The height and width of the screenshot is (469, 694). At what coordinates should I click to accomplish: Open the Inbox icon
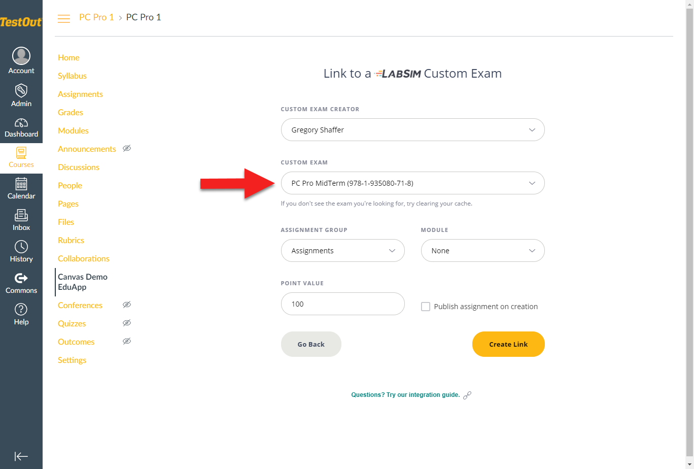coord(21,217)
